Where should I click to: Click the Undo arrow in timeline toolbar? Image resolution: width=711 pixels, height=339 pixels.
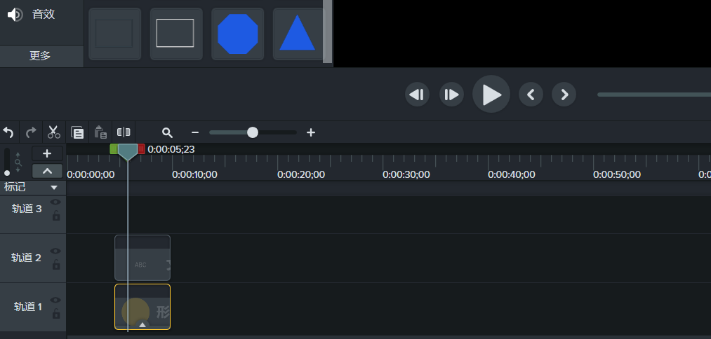click(x=8, y=132)
